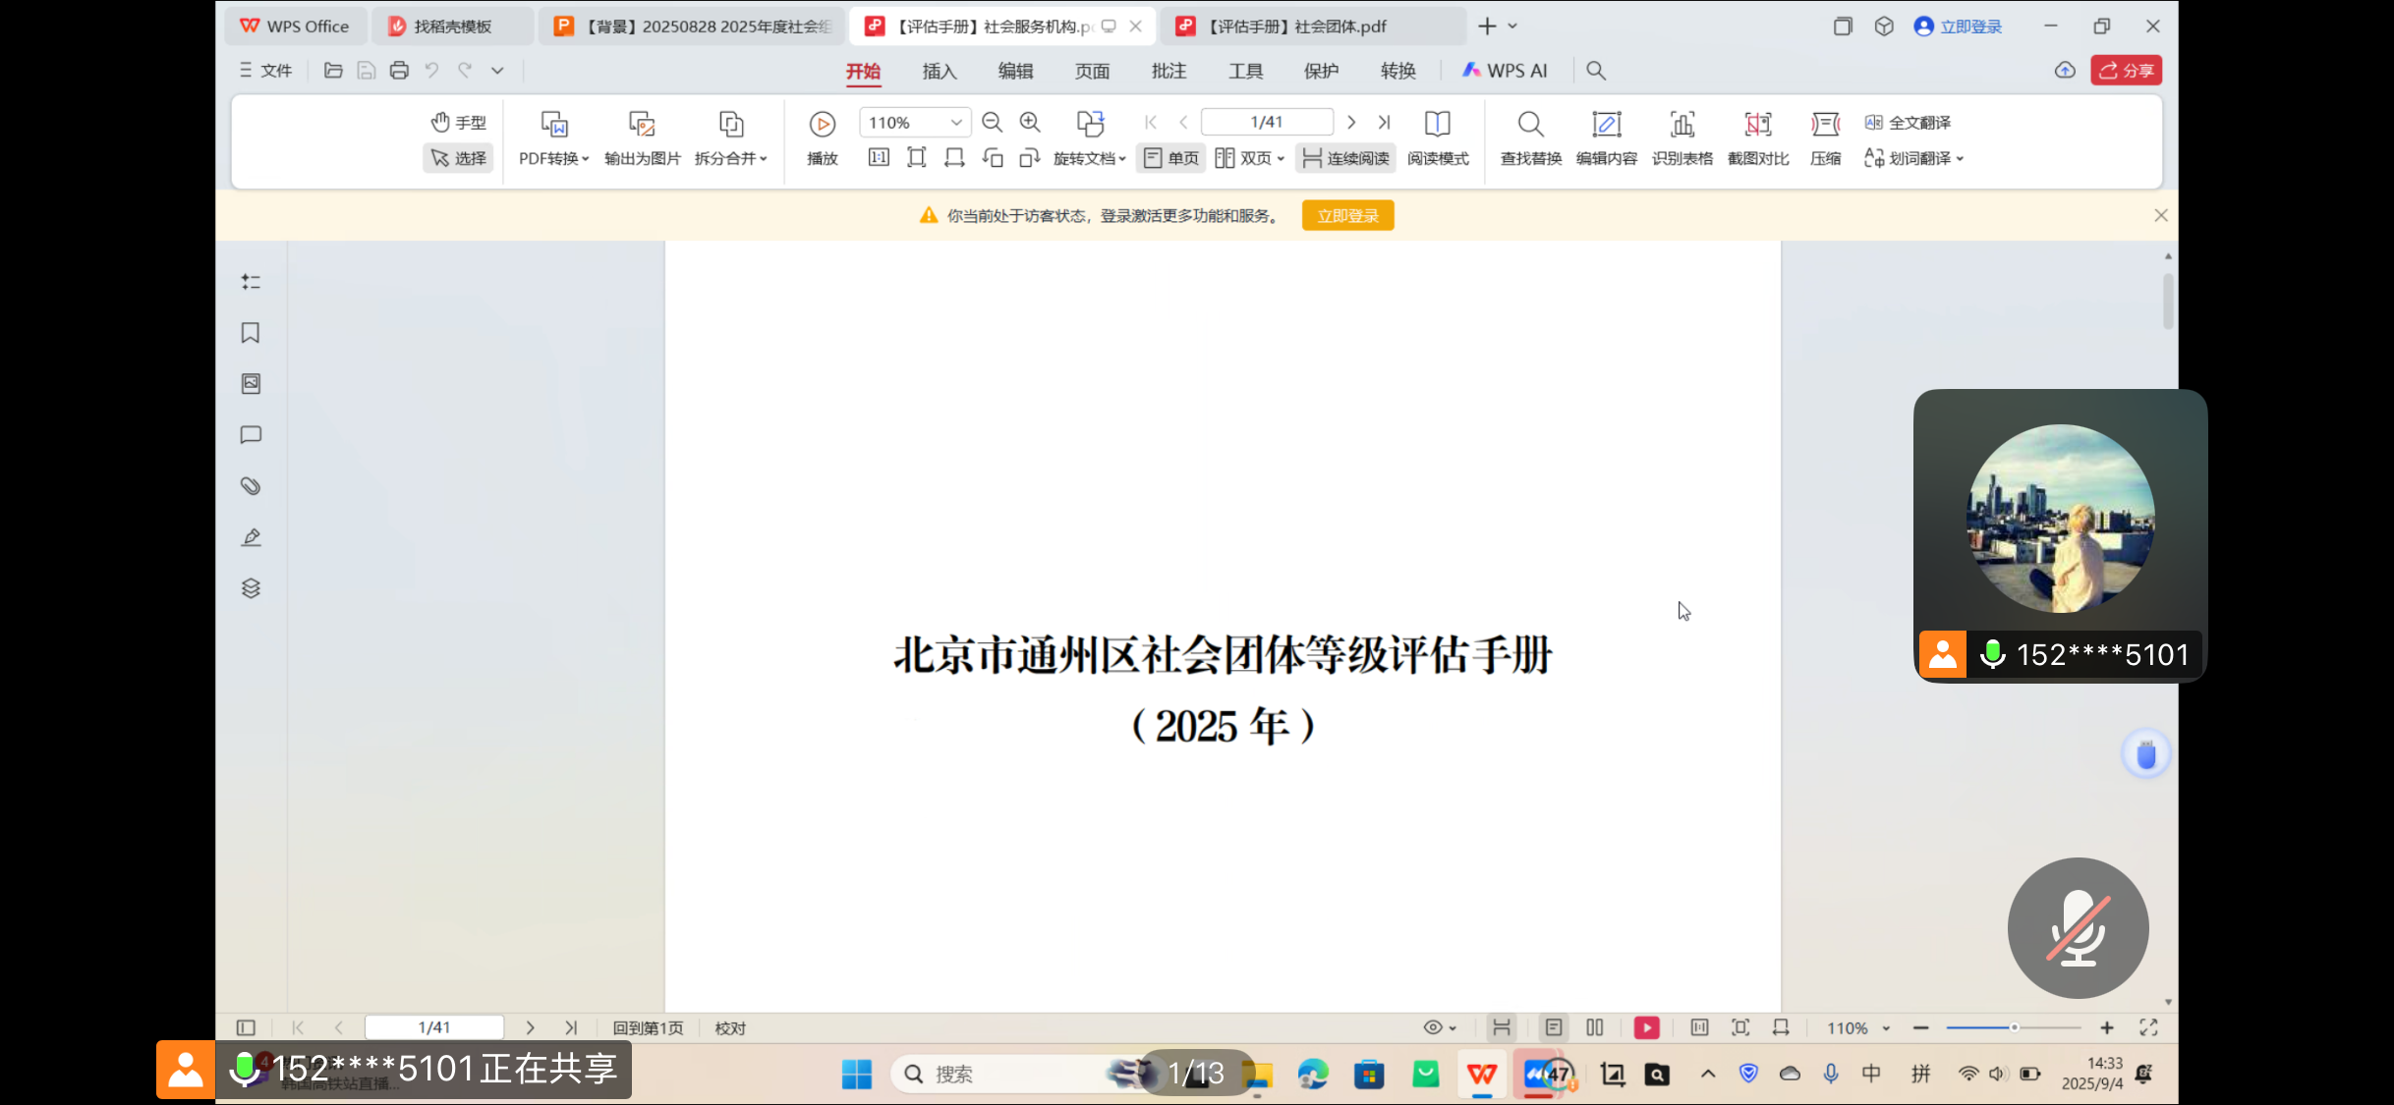This screenshot has width=2394, height=1105.
Task: Go to next page using ribbon arrow
Action: pyautogui.click(x=1351, y=123)
